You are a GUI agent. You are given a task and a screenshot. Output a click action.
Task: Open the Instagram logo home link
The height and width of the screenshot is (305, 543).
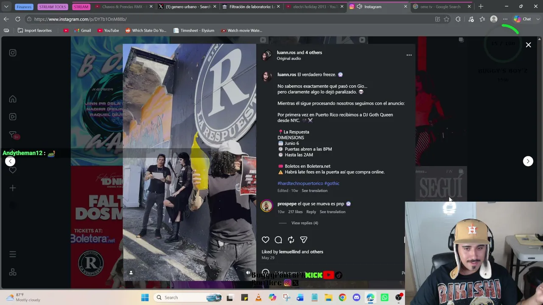[x=13, y=53]
